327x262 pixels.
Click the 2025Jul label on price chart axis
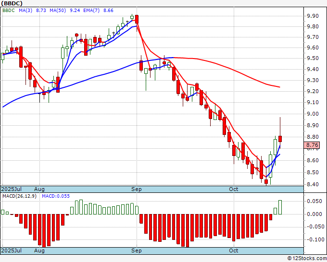pos(12,189)
